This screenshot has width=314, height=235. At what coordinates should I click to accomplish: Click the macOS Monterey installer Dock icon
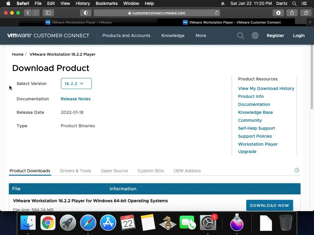237,223
